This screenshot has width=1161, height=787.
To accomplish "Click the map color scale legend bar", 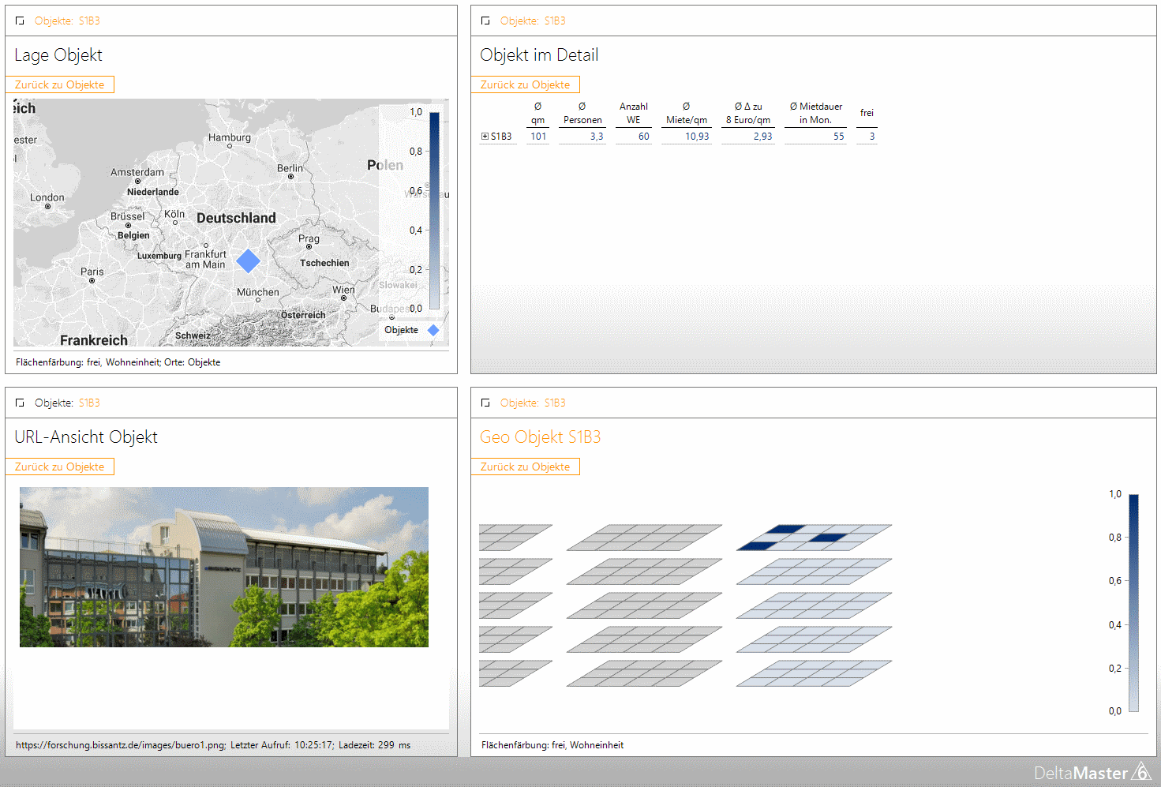I will click(434, 210).
